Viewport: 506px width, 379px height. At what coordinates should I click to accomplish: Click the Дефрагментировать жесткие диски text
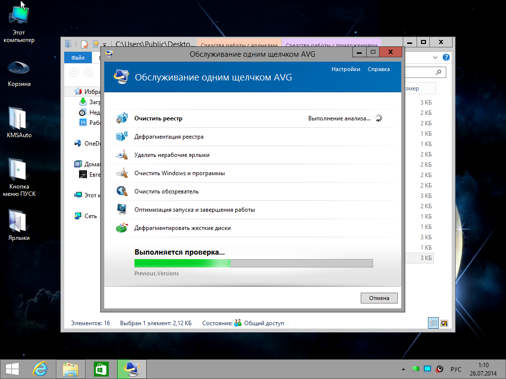[182, 228]
